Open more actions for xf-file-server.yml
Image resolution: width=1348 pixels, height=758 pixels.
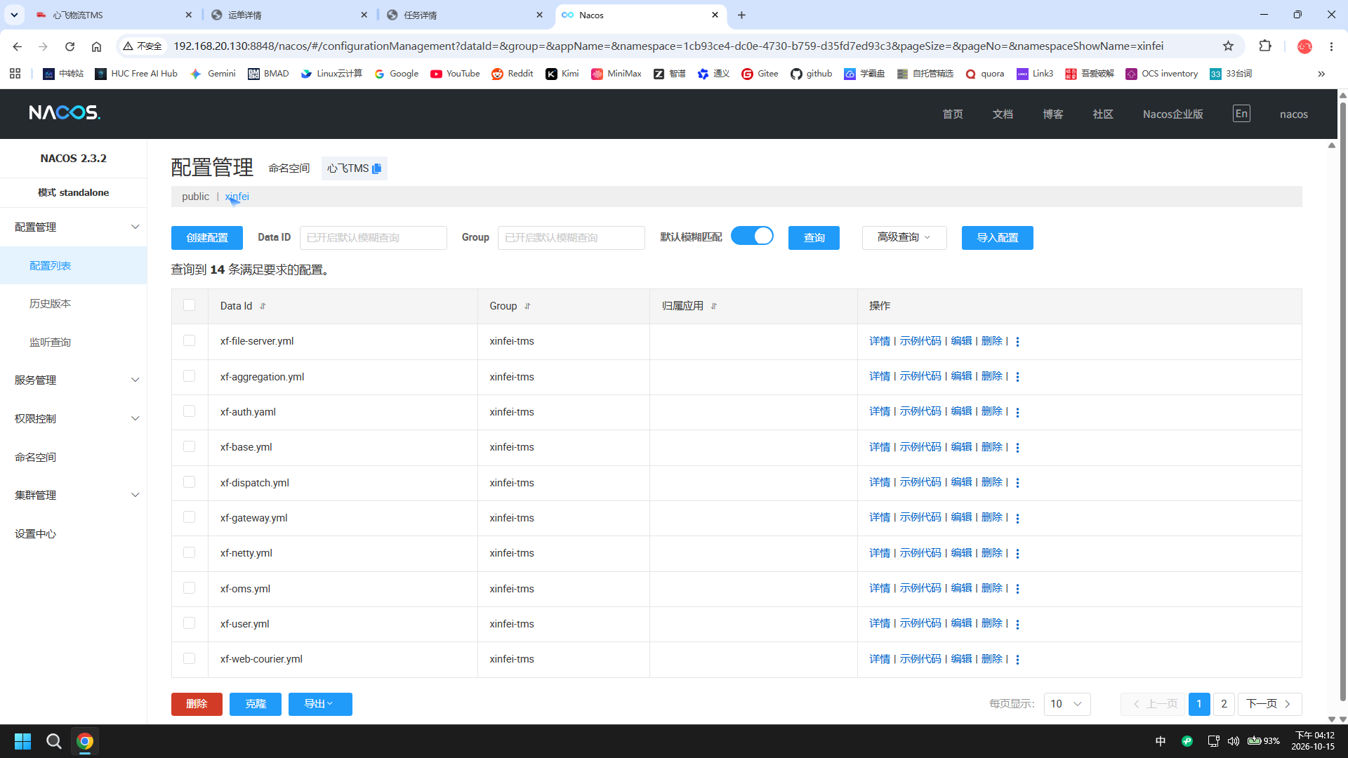click(x=1017, y=342)
